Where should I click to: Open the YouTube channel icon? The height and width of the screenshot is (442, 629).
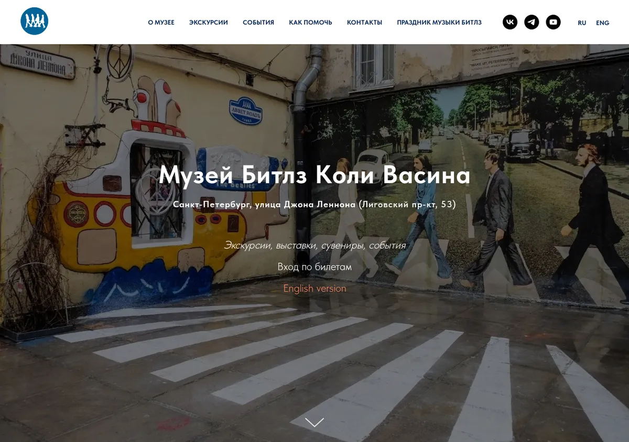[x=553, y=22]
